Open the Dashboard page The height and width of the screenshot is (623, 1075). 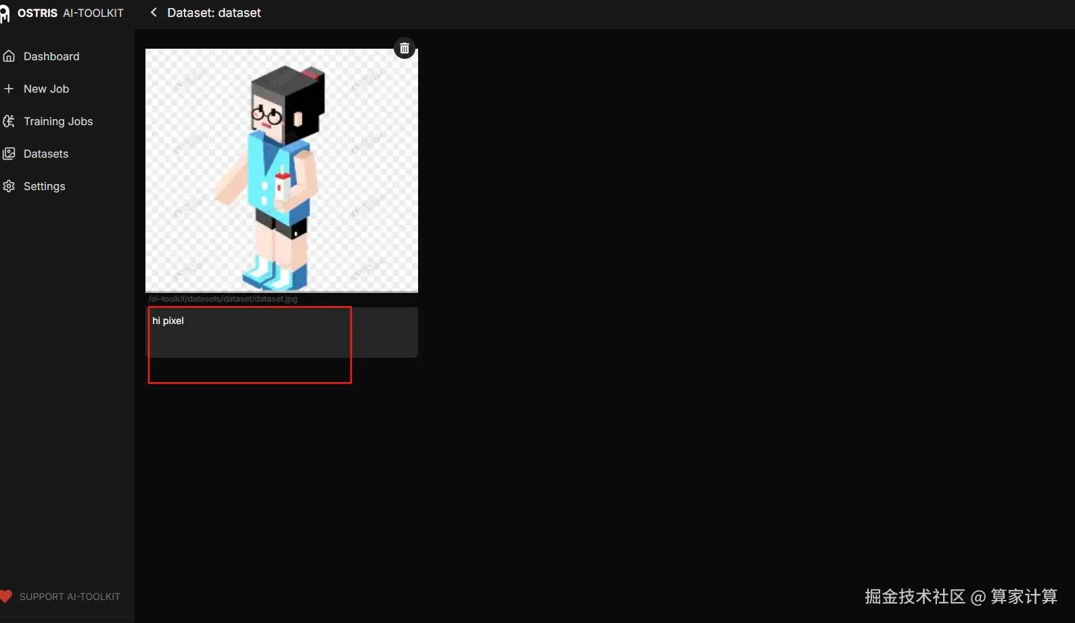click(51, 56)
